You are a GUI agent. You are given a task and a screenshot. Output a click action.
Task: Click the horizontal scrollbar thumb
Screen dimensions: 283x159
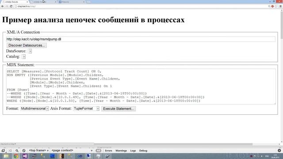173,144
